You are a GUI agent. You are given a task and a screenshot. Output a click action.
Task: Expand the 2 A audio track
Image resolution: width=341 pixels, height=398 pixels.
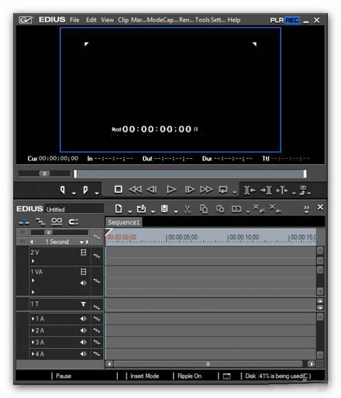pos(33,331)
